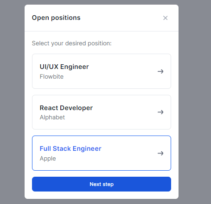Click the blue "Full Stack Engineer" title text

(70, 148)
